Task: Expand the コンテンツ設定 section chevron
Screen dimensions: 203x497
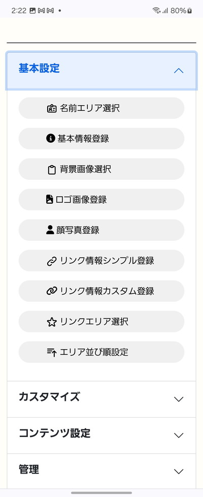Action: point(179,435)
